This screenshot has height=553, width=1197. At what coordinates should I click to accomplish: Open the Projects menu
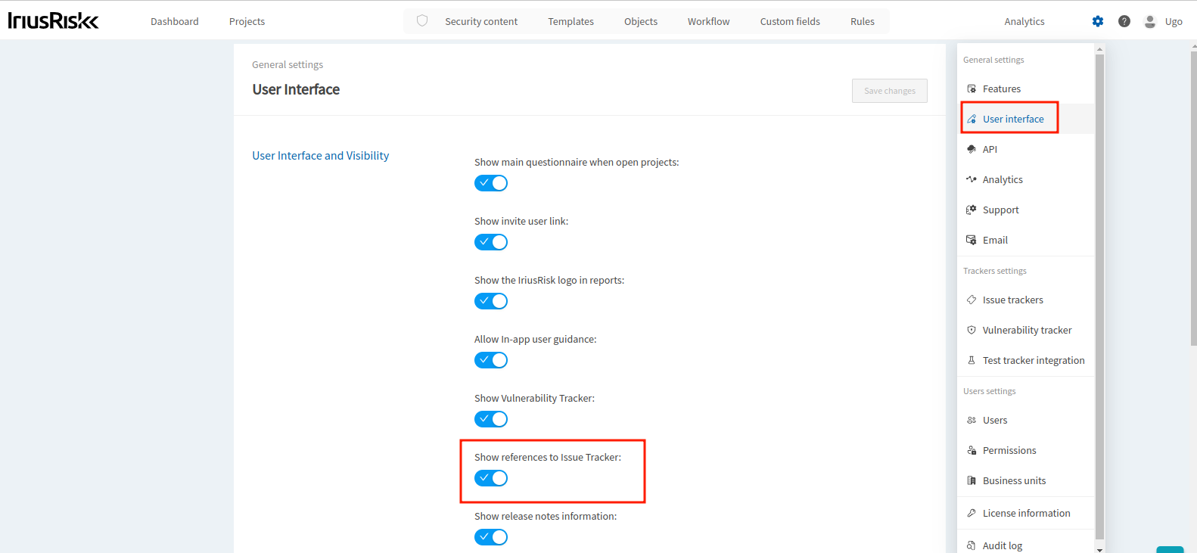[x=247, y=21]
